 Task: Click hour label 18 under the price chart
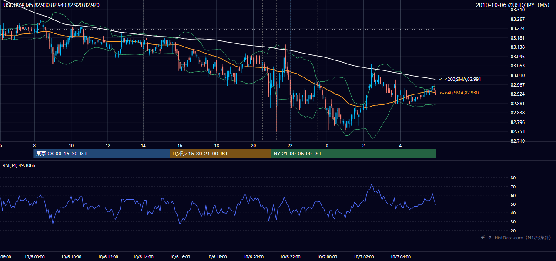pos(216,145)
